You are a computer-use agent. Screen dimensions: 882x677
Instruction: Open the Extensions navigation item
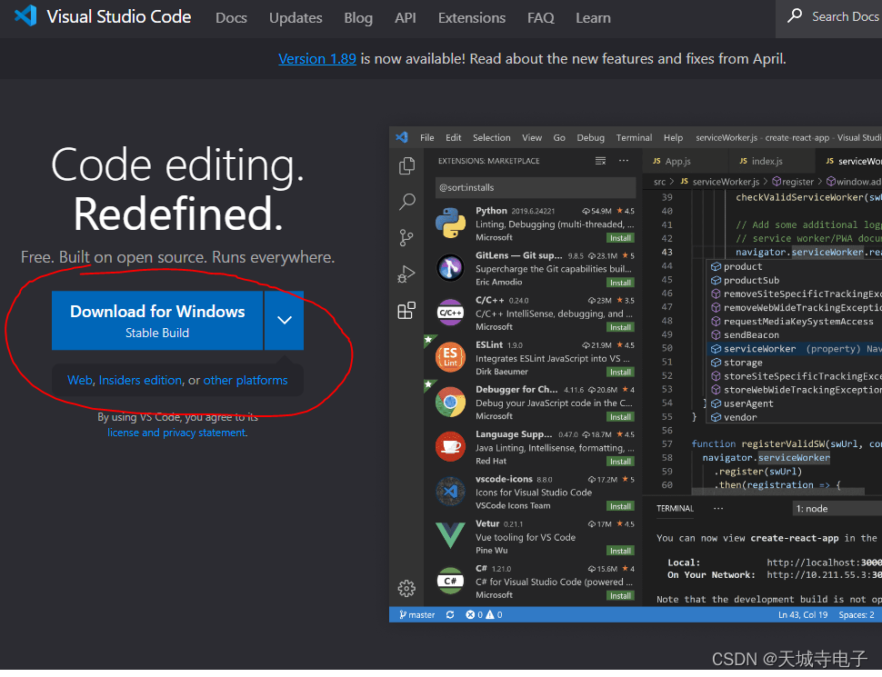point(472,18)
